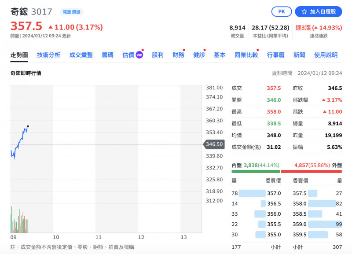Screen dimensions: 352x254
Task: Switch to the 行事曆 tab
Action: point(275,55)
